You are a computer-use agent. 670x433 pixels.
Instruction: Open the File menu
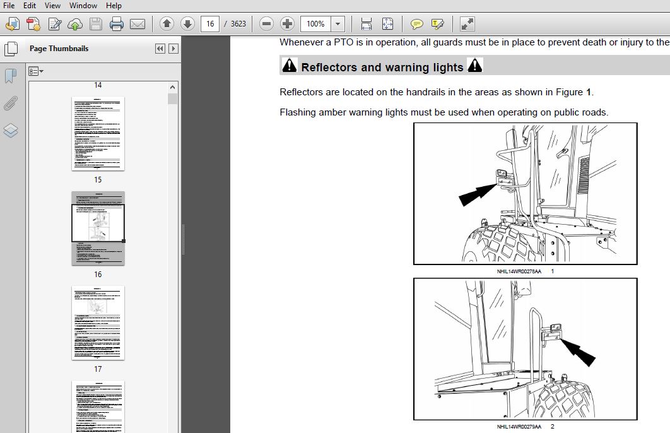(x=9, y=6)
